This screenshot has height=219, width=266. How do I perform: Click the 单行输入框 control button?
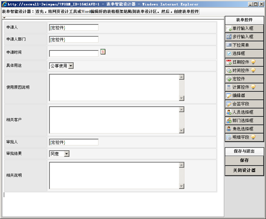point(244,28)
